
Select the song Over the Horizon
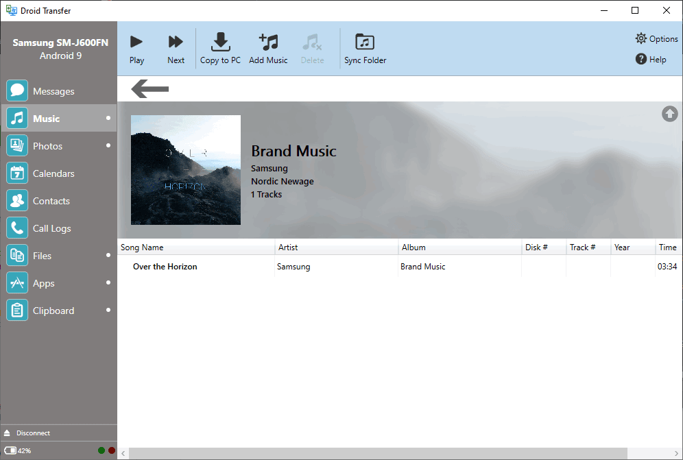(165, 267)
